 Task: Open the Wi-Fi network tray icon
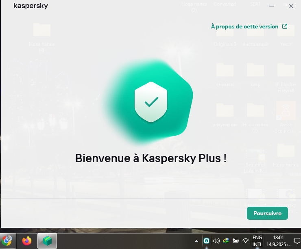(x=246, y=241)
